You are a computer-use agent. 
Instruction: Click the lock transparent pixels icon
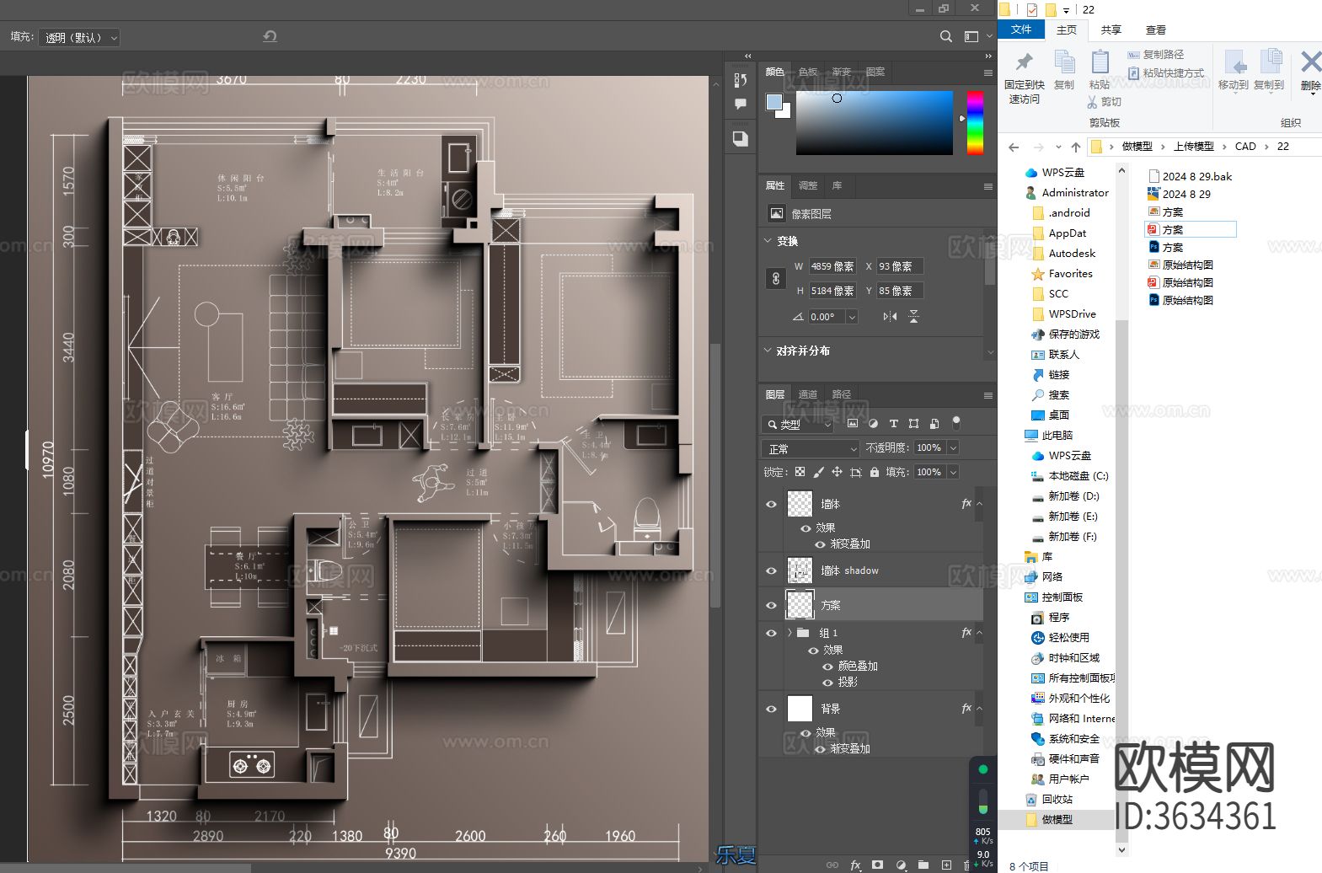pos(800,472)
